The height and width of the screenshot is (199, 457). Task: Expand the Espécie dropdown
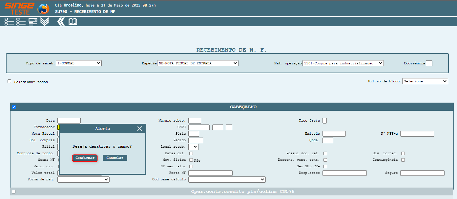click(198, 63)
